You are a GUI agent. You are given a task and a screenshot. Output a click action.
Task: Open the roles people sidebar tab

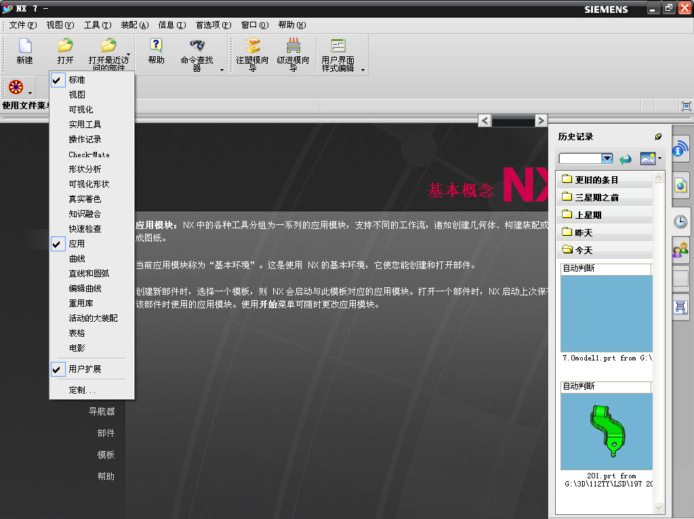point(680,250)
